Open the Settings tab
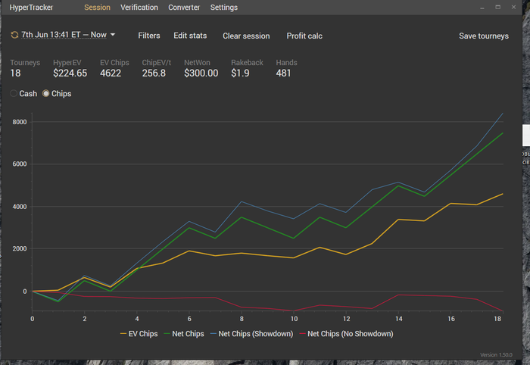This screenshot has width=530, height=365. coord(224,8)
